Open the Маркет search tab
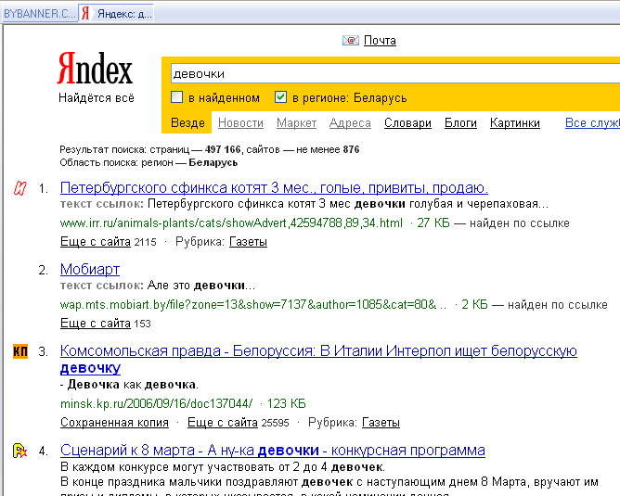 tap(297, 122)
